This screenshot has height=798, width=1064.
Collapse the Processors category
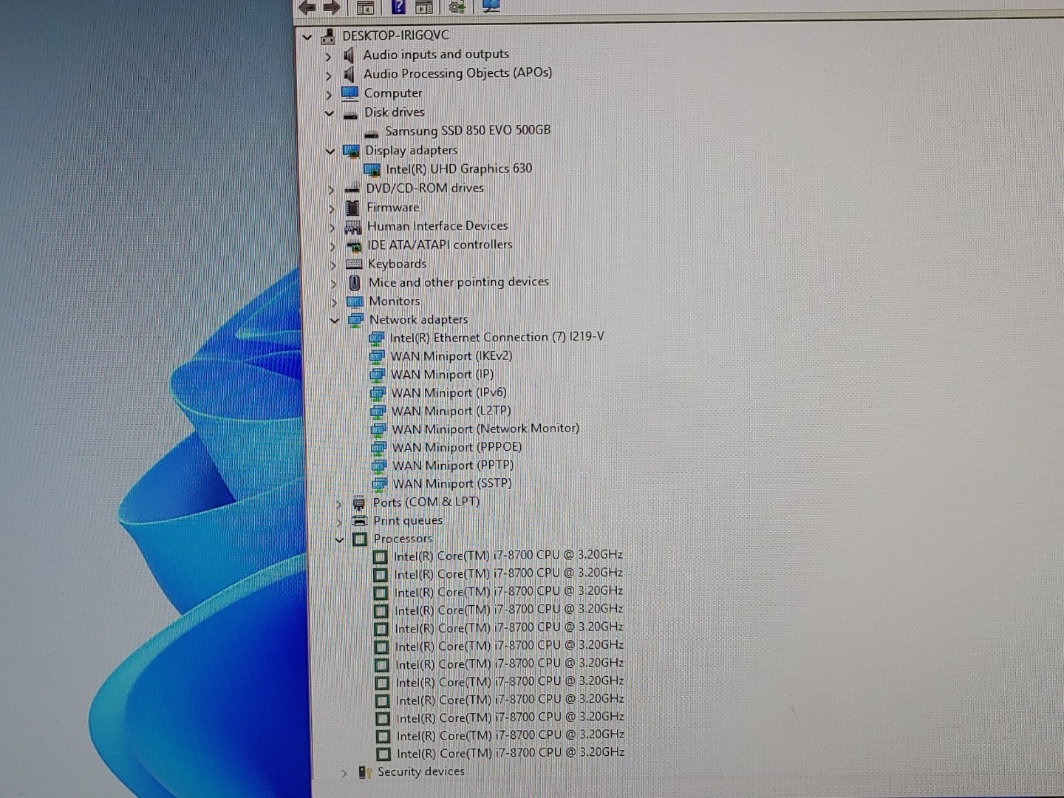339,540
